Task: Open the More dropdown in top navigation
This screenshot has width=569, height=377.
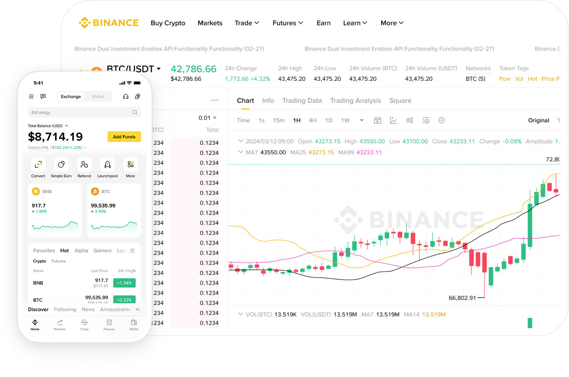Action: 392,23
